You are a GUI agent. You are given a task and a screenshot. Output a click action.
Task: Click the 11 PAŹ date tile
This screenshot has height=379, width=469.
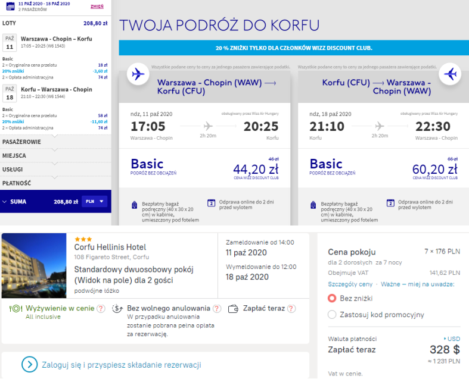click(10, 42)
